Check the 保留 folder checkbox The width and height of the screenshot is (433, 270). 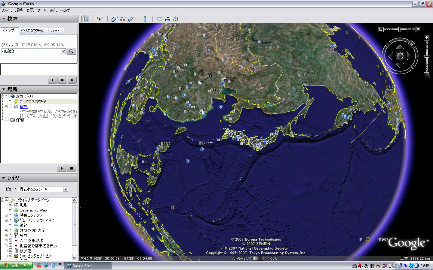click(7, 119)
